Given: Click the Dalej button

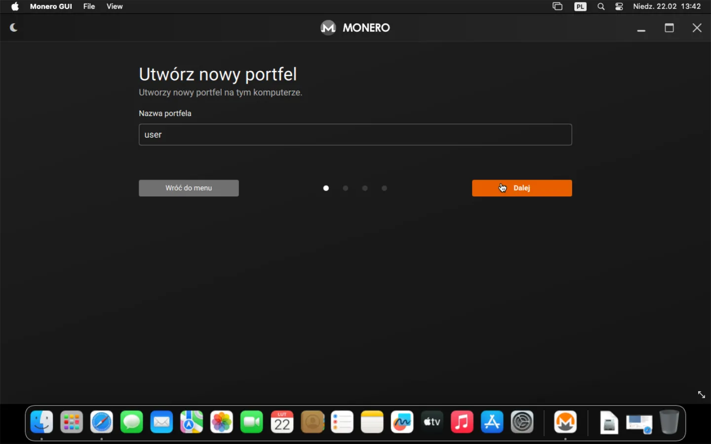Looking at the screenshot, I should 522,188.
